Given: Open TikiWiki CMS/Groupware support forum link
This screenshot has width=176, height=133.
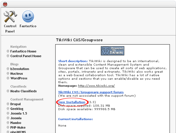Looking at the screenshot, I should [x=91, y=92].
